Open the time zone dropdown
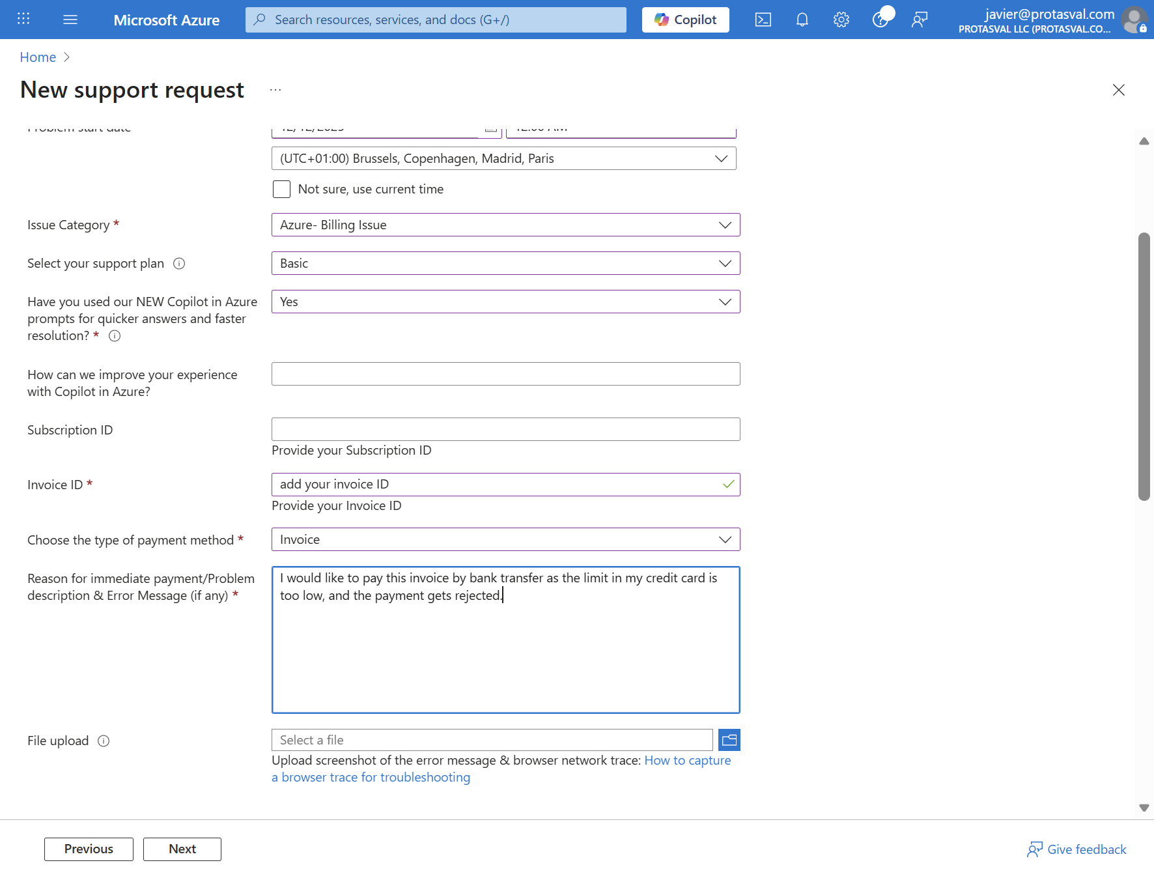Screen dimensions: 1154x878 pyautogui.click(x=504, y=158)
